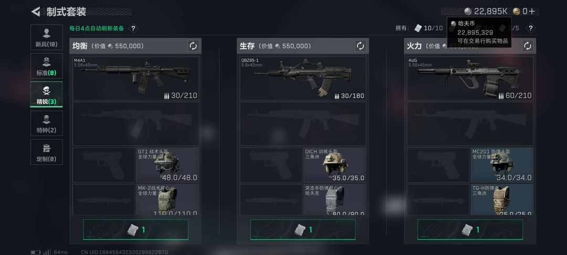The width and height of the screenshot is (567, 255).
Task: Refresh the 火力 loadout set
Action: (x=528, y=46)
